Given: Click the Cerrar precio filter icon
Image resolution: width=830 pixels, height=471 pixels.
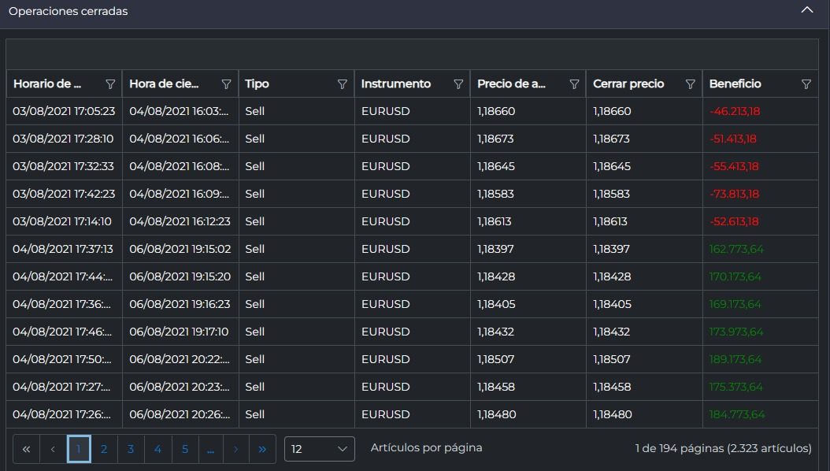Looking at the screenshot, I should [x=691, y=84].
